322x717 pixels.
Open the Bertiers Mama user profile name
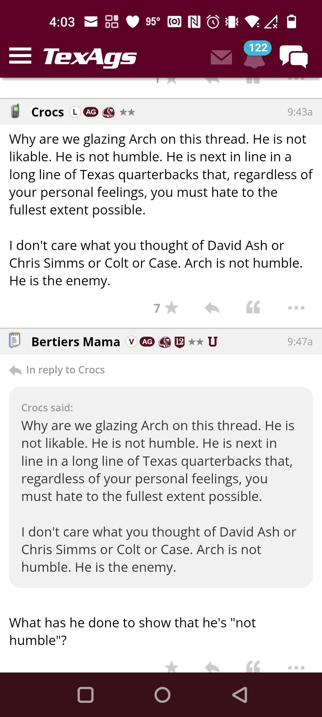[76, 342]
